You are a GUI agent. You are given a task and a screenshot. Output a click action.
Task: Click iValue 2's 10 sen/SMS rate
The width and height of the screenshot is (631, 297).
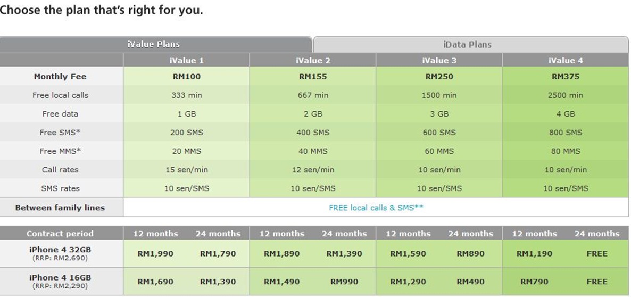click(313, 188)
